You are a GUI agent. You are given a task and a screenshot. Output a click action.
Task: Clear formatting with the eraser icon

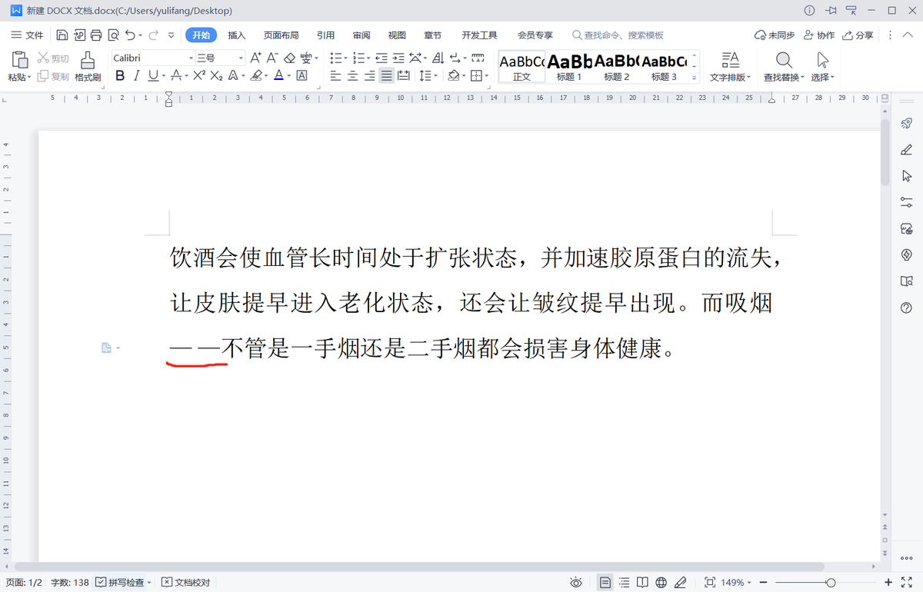[x=290, y=58]
